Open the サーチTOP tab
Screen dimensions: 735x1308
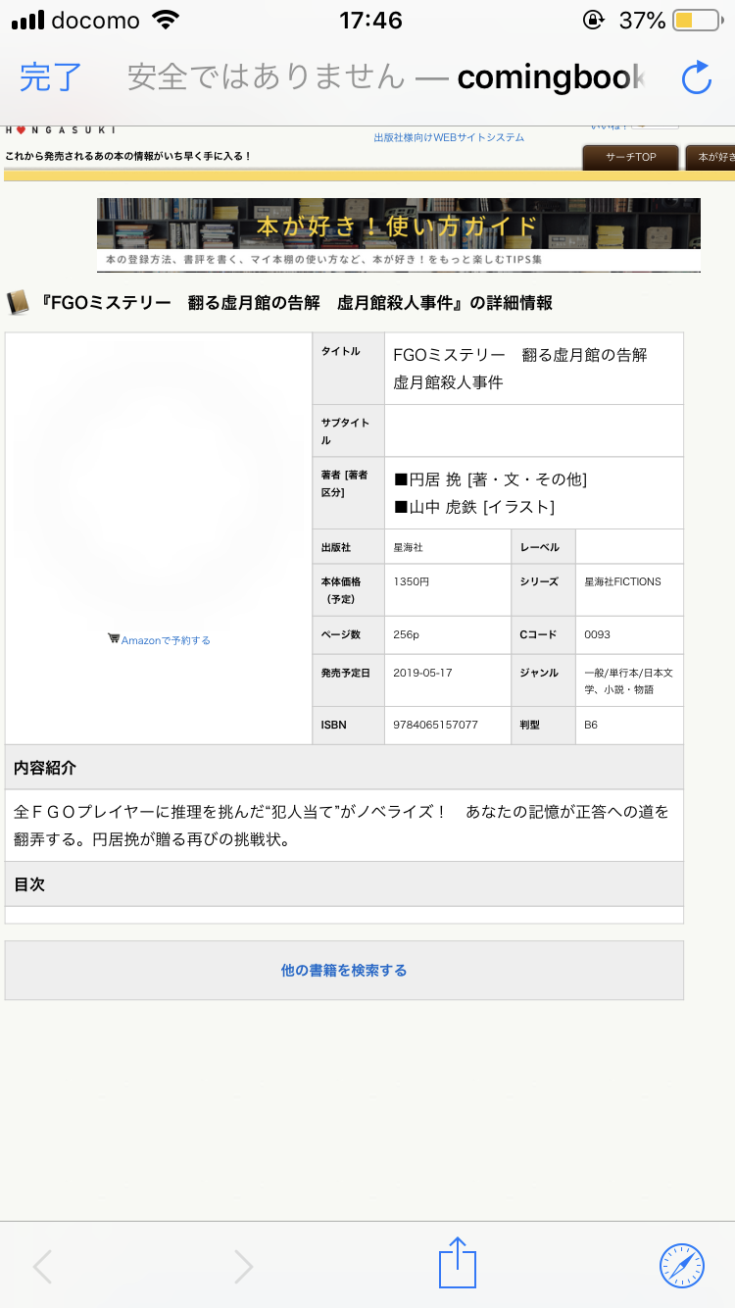tap(631, 157)
